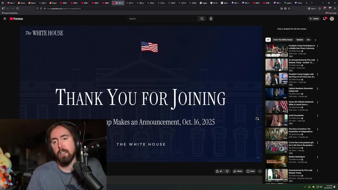Open options for Cabinet Members Remember video

[317, 89]
